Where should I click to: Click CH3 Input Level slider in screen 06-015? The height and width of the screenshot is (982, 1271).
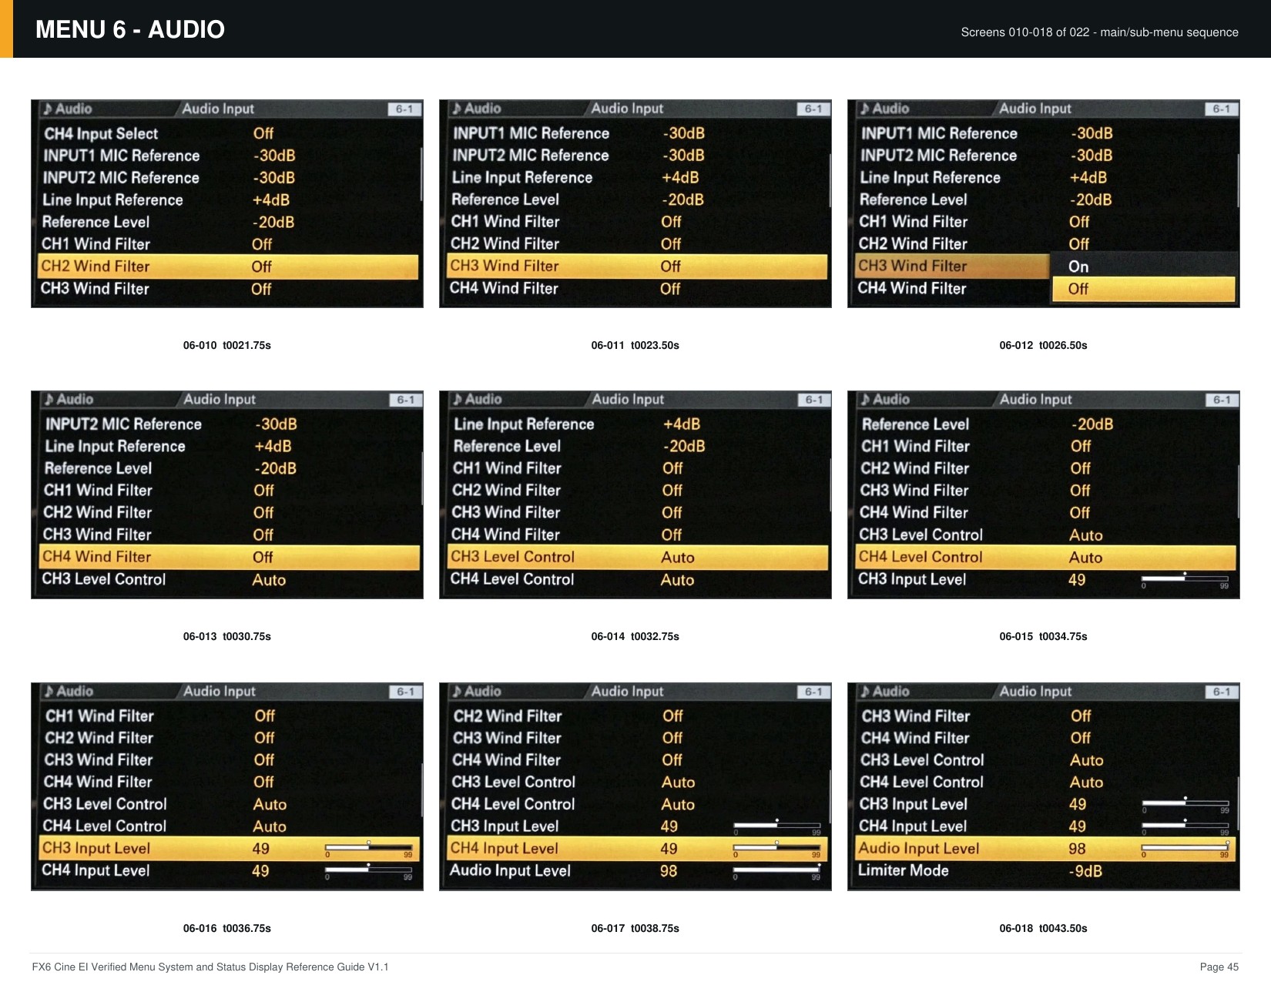coord(1185,579)
